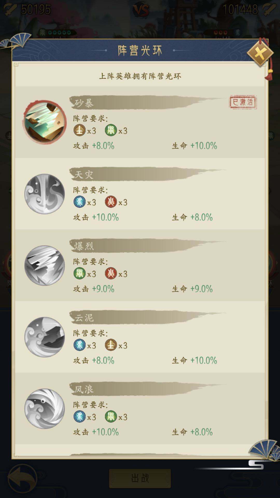Click the 风浪 title banner
This screenshot has height=498, width=280.
[148, 389]
